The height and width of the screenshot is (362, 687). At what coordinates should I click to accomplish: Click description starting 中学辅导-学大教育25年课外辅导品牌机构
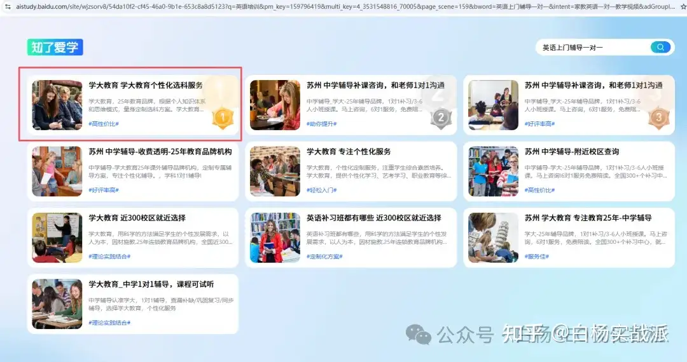(x=160, y=171)
